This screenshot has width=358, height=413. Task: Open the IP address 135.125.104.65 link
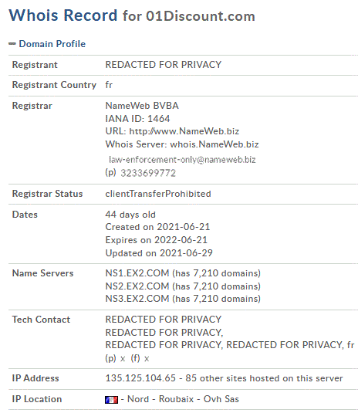pyautogui.click(x=140, y=378)
